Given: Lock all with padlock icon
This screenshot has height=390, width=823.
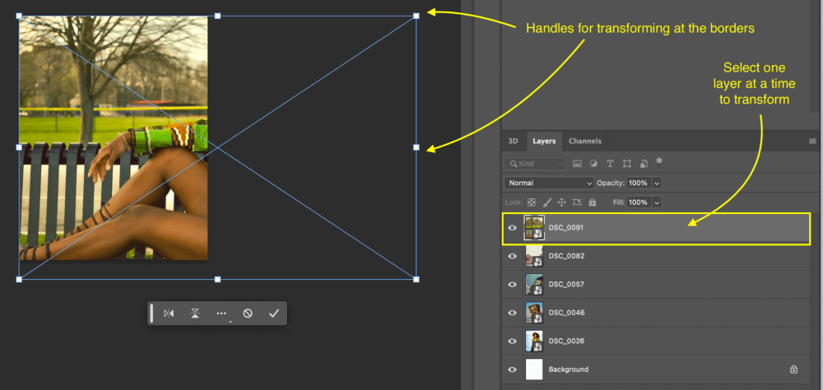Looking at the screenshot, I should point(593,202).
